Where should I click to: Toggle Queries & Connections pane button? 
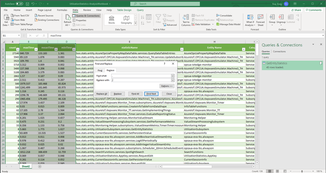(86, 16)
